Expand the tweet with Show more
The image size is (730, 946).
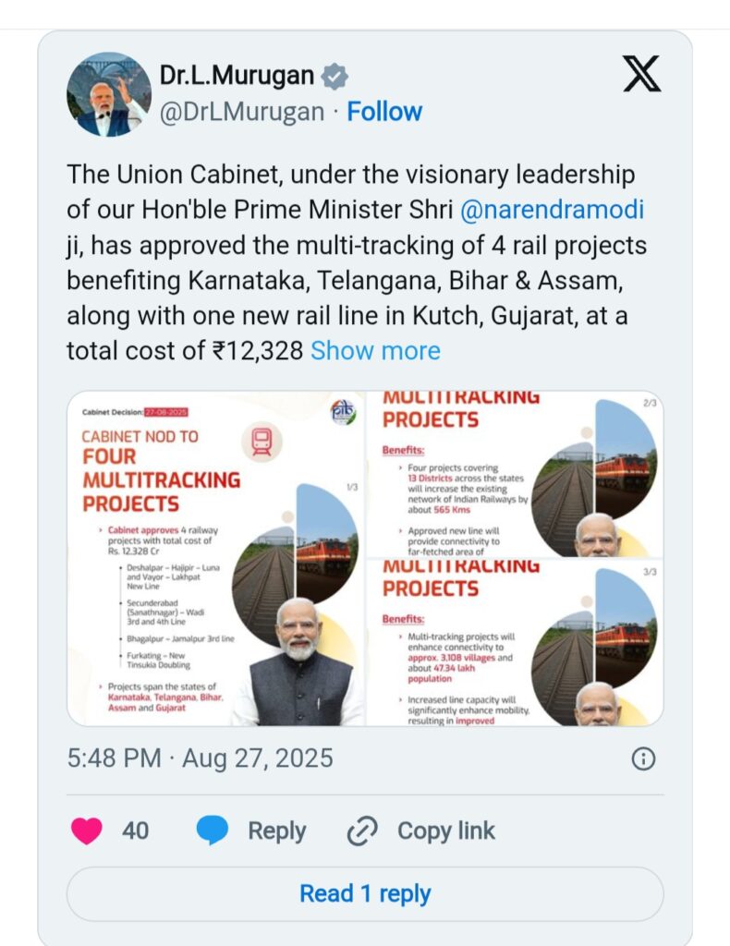[x=375, y=351]
